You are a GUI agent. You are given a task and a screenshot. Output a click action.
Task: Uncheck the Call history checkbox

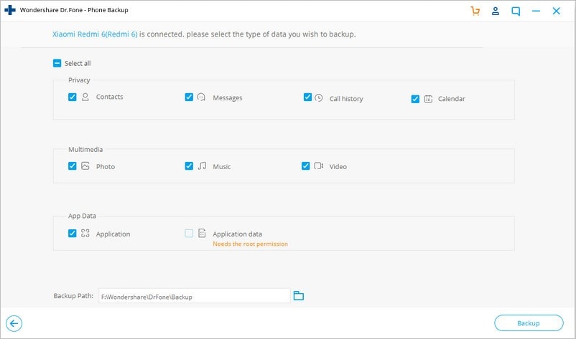click(x=307, y=97)
